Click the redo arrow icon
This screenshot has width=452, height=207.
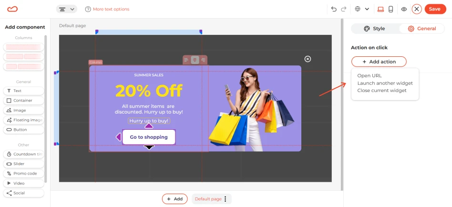tap(343, 9)
